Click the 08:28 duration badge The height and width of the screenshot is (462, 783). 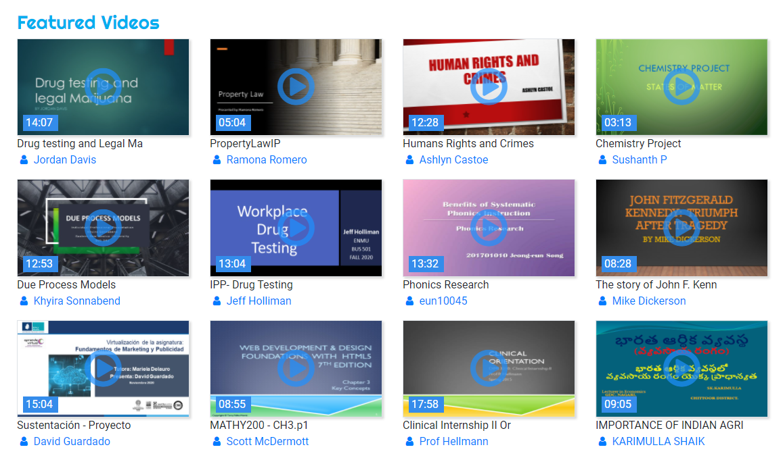[618, 263]
